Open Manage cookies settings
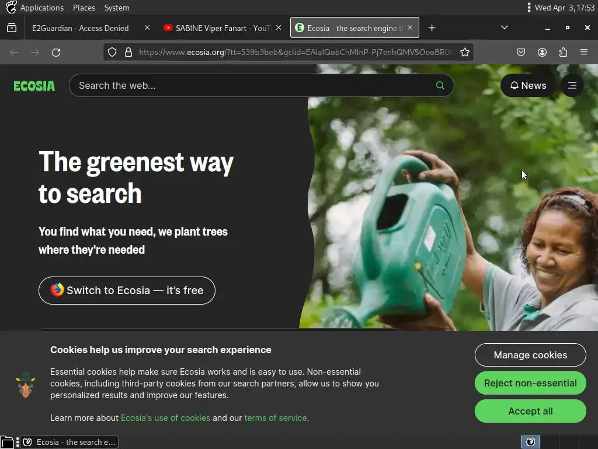The image size is (598, 449). (530, 355)
